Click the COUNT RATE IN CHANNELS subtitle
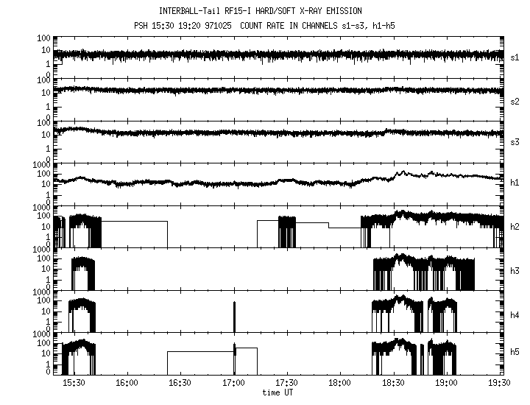Viewport: 530px width, 405px height. coord(333,25)
